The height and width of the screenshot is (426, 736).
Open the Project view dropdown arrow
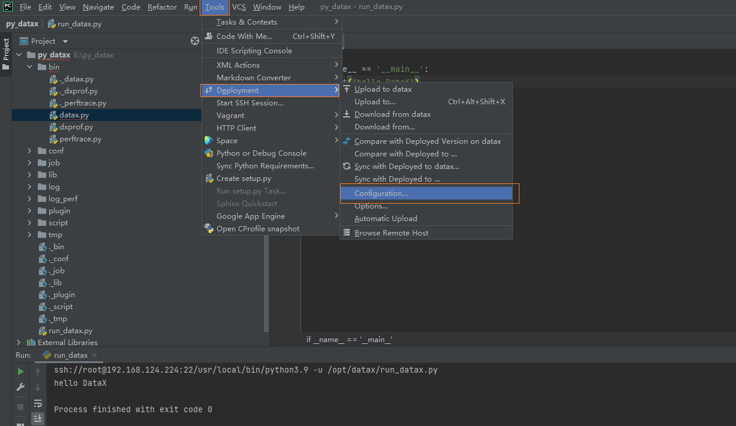[x=65, y=41]
